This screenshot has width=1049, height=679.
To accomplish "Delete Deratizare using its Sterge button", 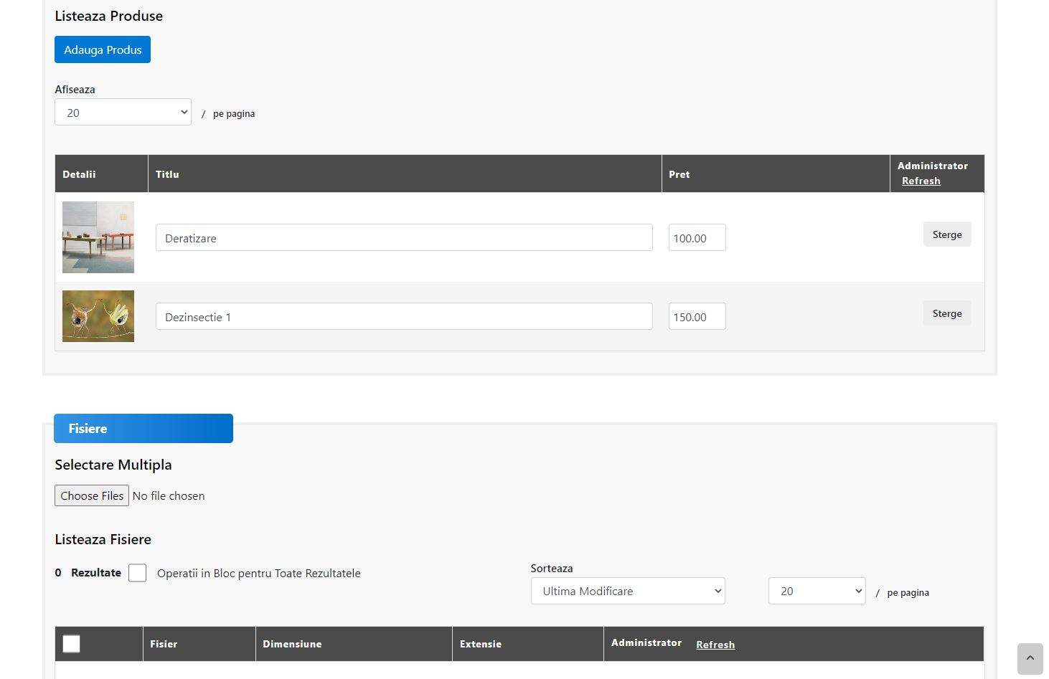I will (946, 234).
